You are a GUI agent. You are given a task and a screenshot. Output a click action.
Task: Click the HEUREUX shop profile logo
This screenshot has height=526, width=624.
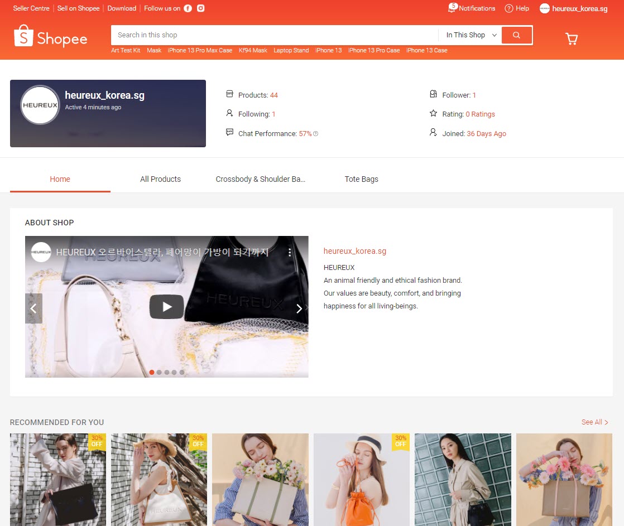40,105
